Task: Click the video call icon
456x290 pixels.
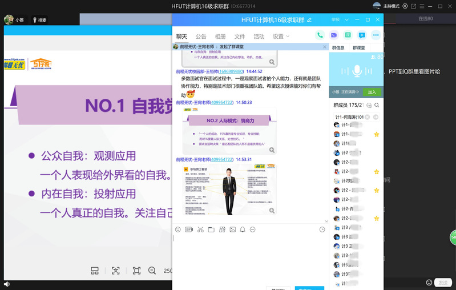Action: (x=334, y=35)
